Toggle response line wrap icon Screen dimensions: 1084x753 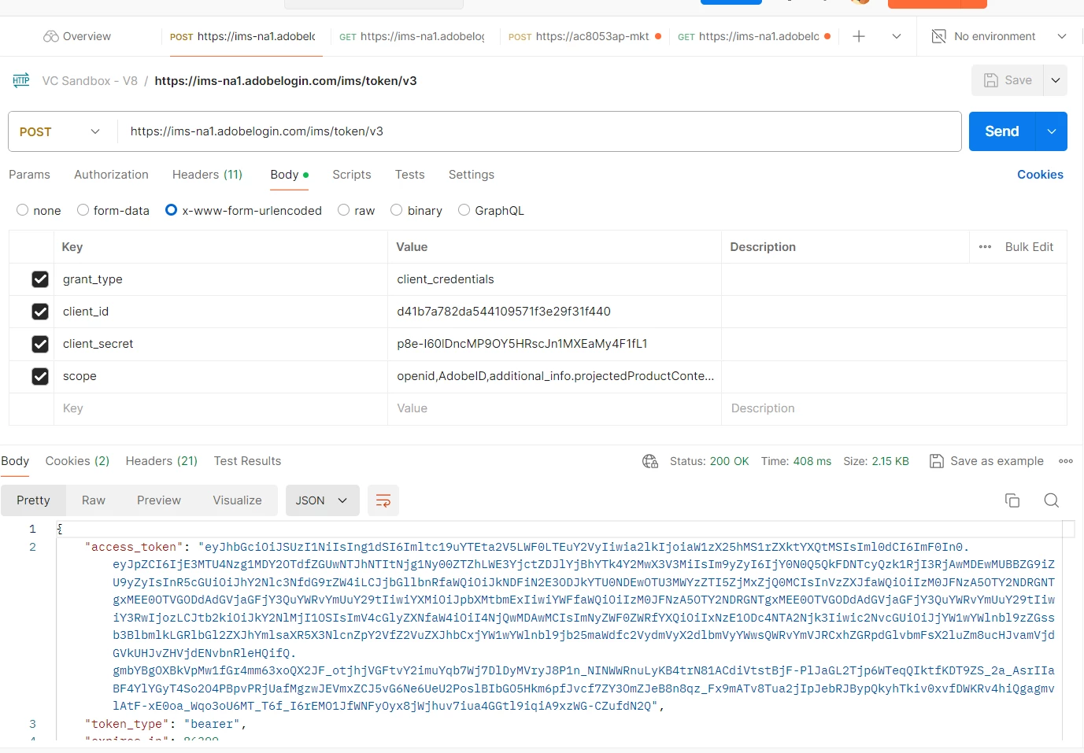coord(383,500)
